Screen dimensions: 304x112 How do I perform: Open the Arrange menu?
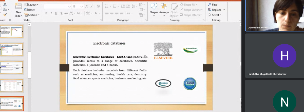click(x=164, y=10)
